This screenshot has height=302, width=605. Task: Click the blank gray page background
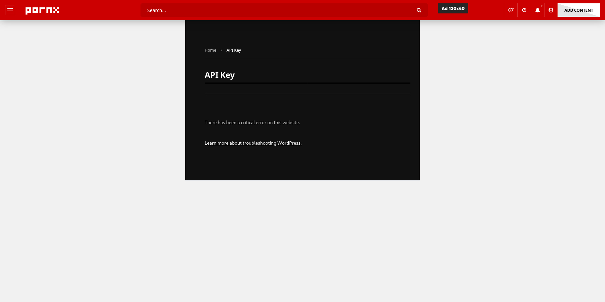point(101,201)
